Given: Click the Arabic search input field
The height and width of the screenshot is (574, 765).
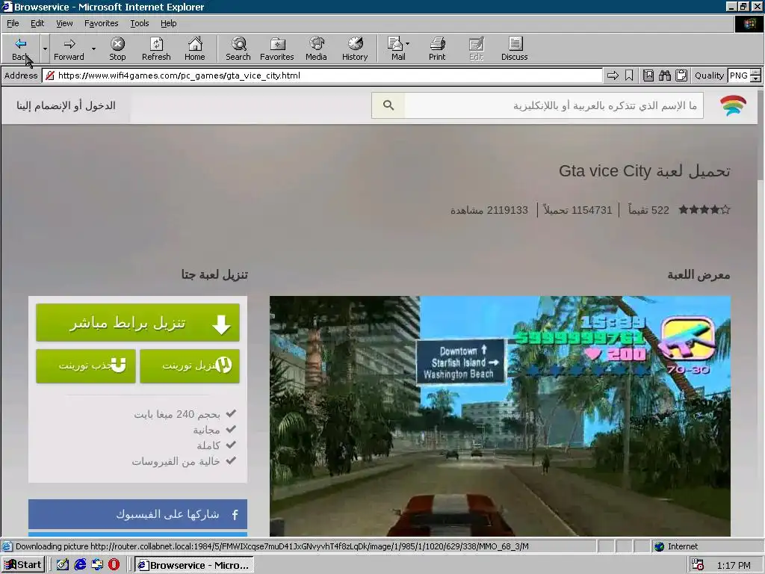Looking at the screenshot, I should pos(554,105).
